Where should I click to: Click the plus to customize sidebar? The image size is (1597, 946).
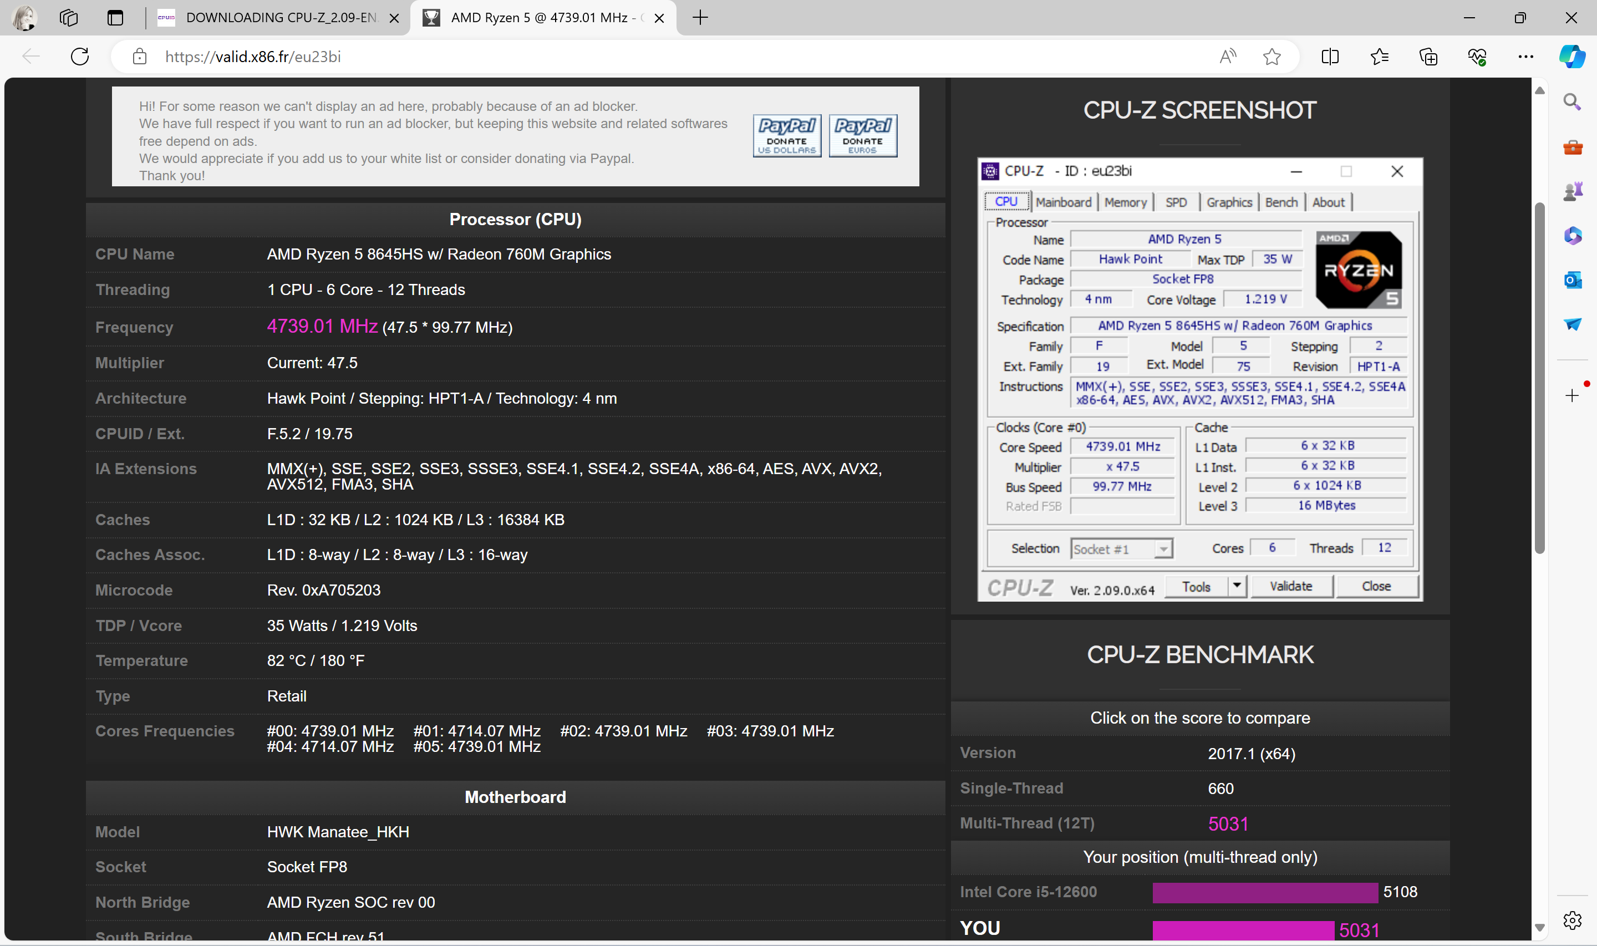click(x=1571, y=396)
